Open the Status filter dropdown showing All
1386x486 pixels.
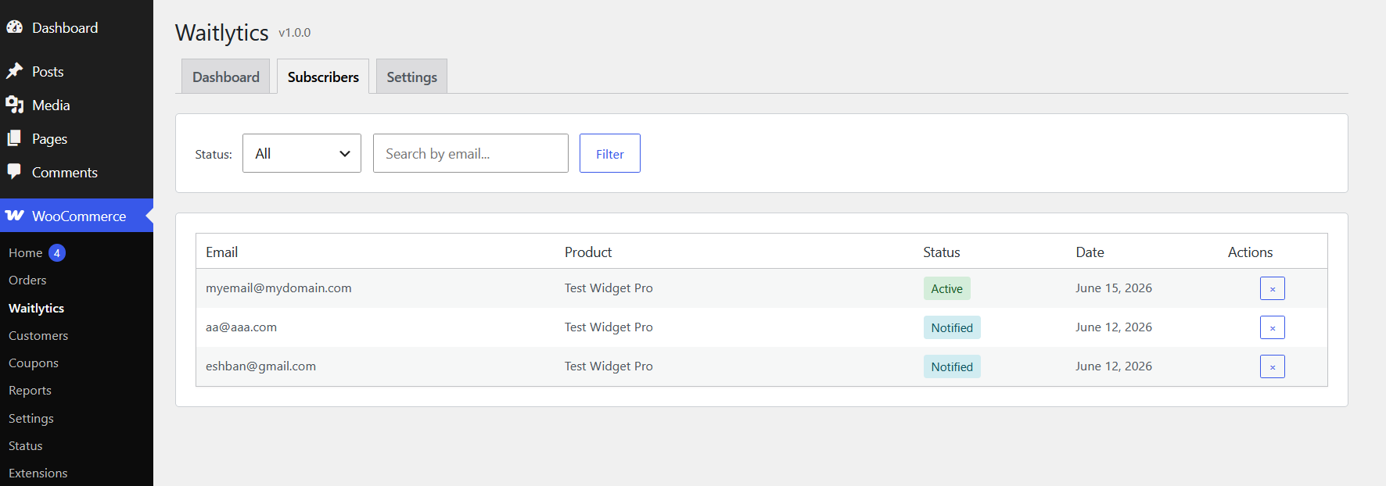(x=302, y=153)
